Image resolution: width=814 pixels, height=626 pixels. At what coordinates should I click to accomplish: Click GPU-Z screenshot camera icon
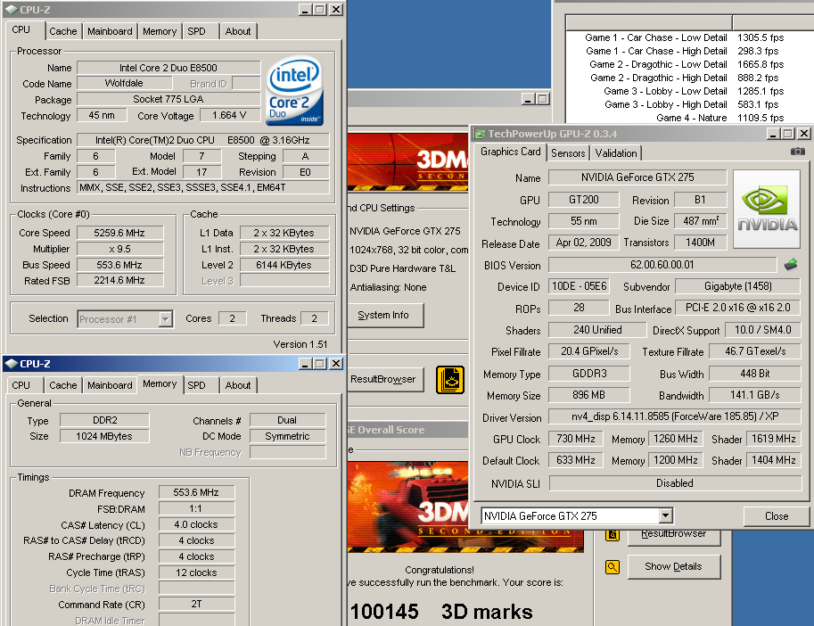point(797,151)
